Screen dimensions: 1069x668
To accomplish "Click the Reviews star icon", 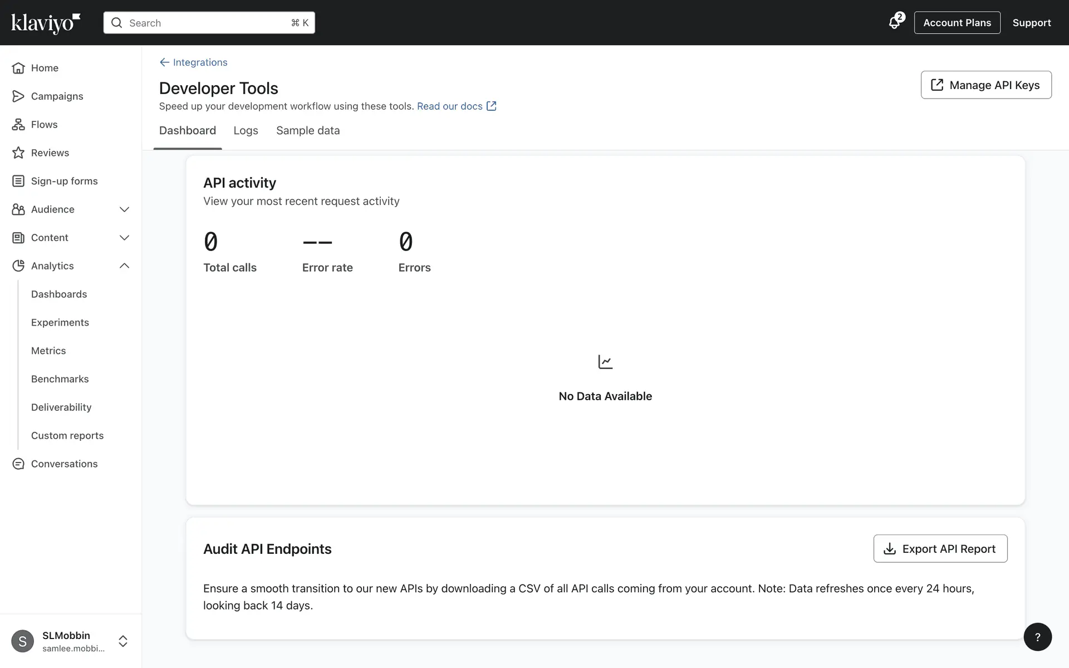I will coord(18,153).
